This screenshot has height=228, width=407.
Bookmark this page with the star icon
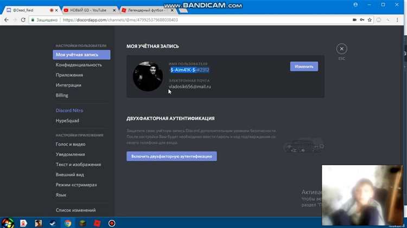tap(370, 20)
